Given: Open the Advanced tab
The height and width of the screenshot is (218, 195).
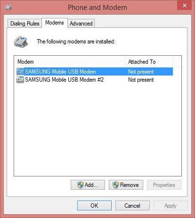Looking at the screenshot, I should tap(81, 23).
